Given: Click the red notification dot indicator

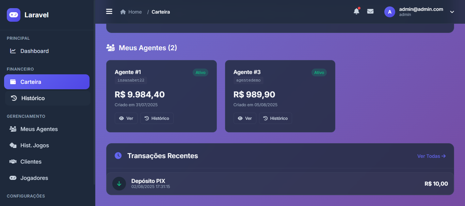Looking at the screenshot, I should click(x=359, y=8).
